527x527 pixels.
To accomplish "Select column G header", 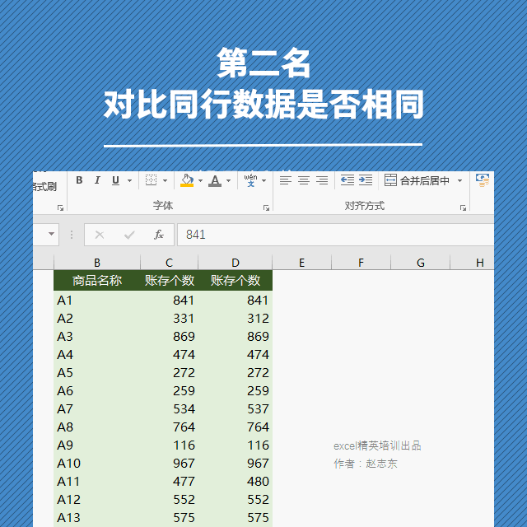I will tap(421, 263).
